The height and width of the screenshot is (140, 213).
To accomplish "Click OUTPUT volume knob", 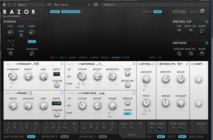I will point(202,12).
